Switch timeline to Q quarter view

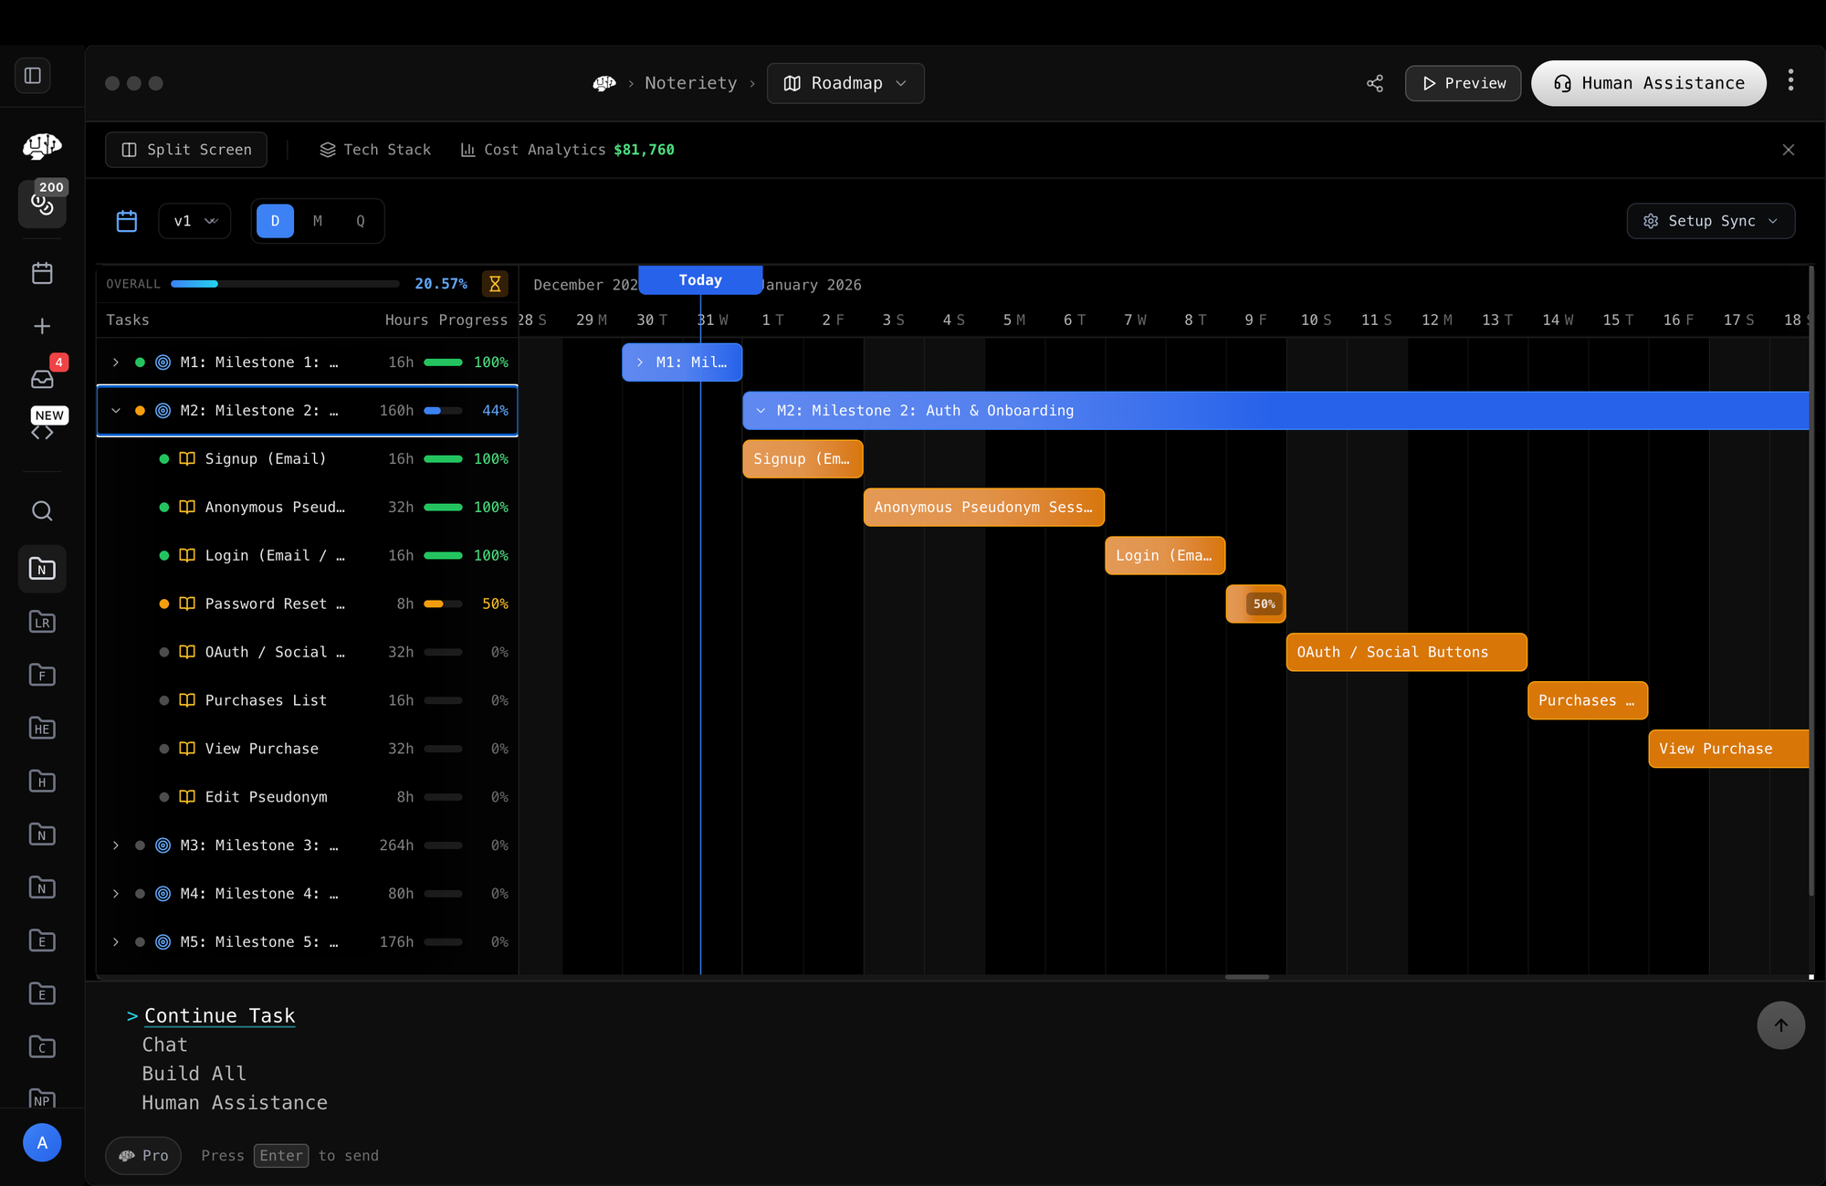(x=361, y=221)
